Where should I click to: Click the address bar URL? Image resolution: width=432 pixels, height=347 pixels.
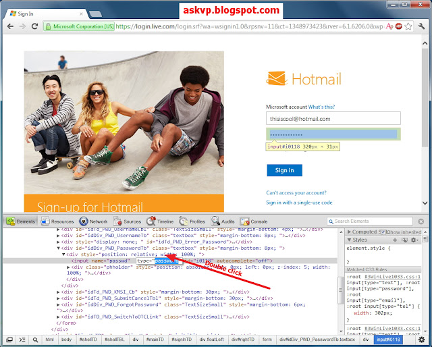(x=249, y=26)
